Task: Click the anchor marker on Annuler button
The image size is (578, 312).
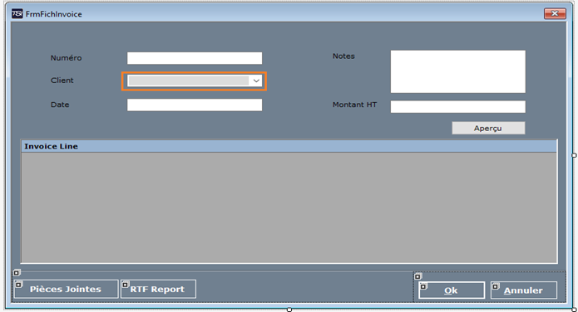Action: point(496,286)
